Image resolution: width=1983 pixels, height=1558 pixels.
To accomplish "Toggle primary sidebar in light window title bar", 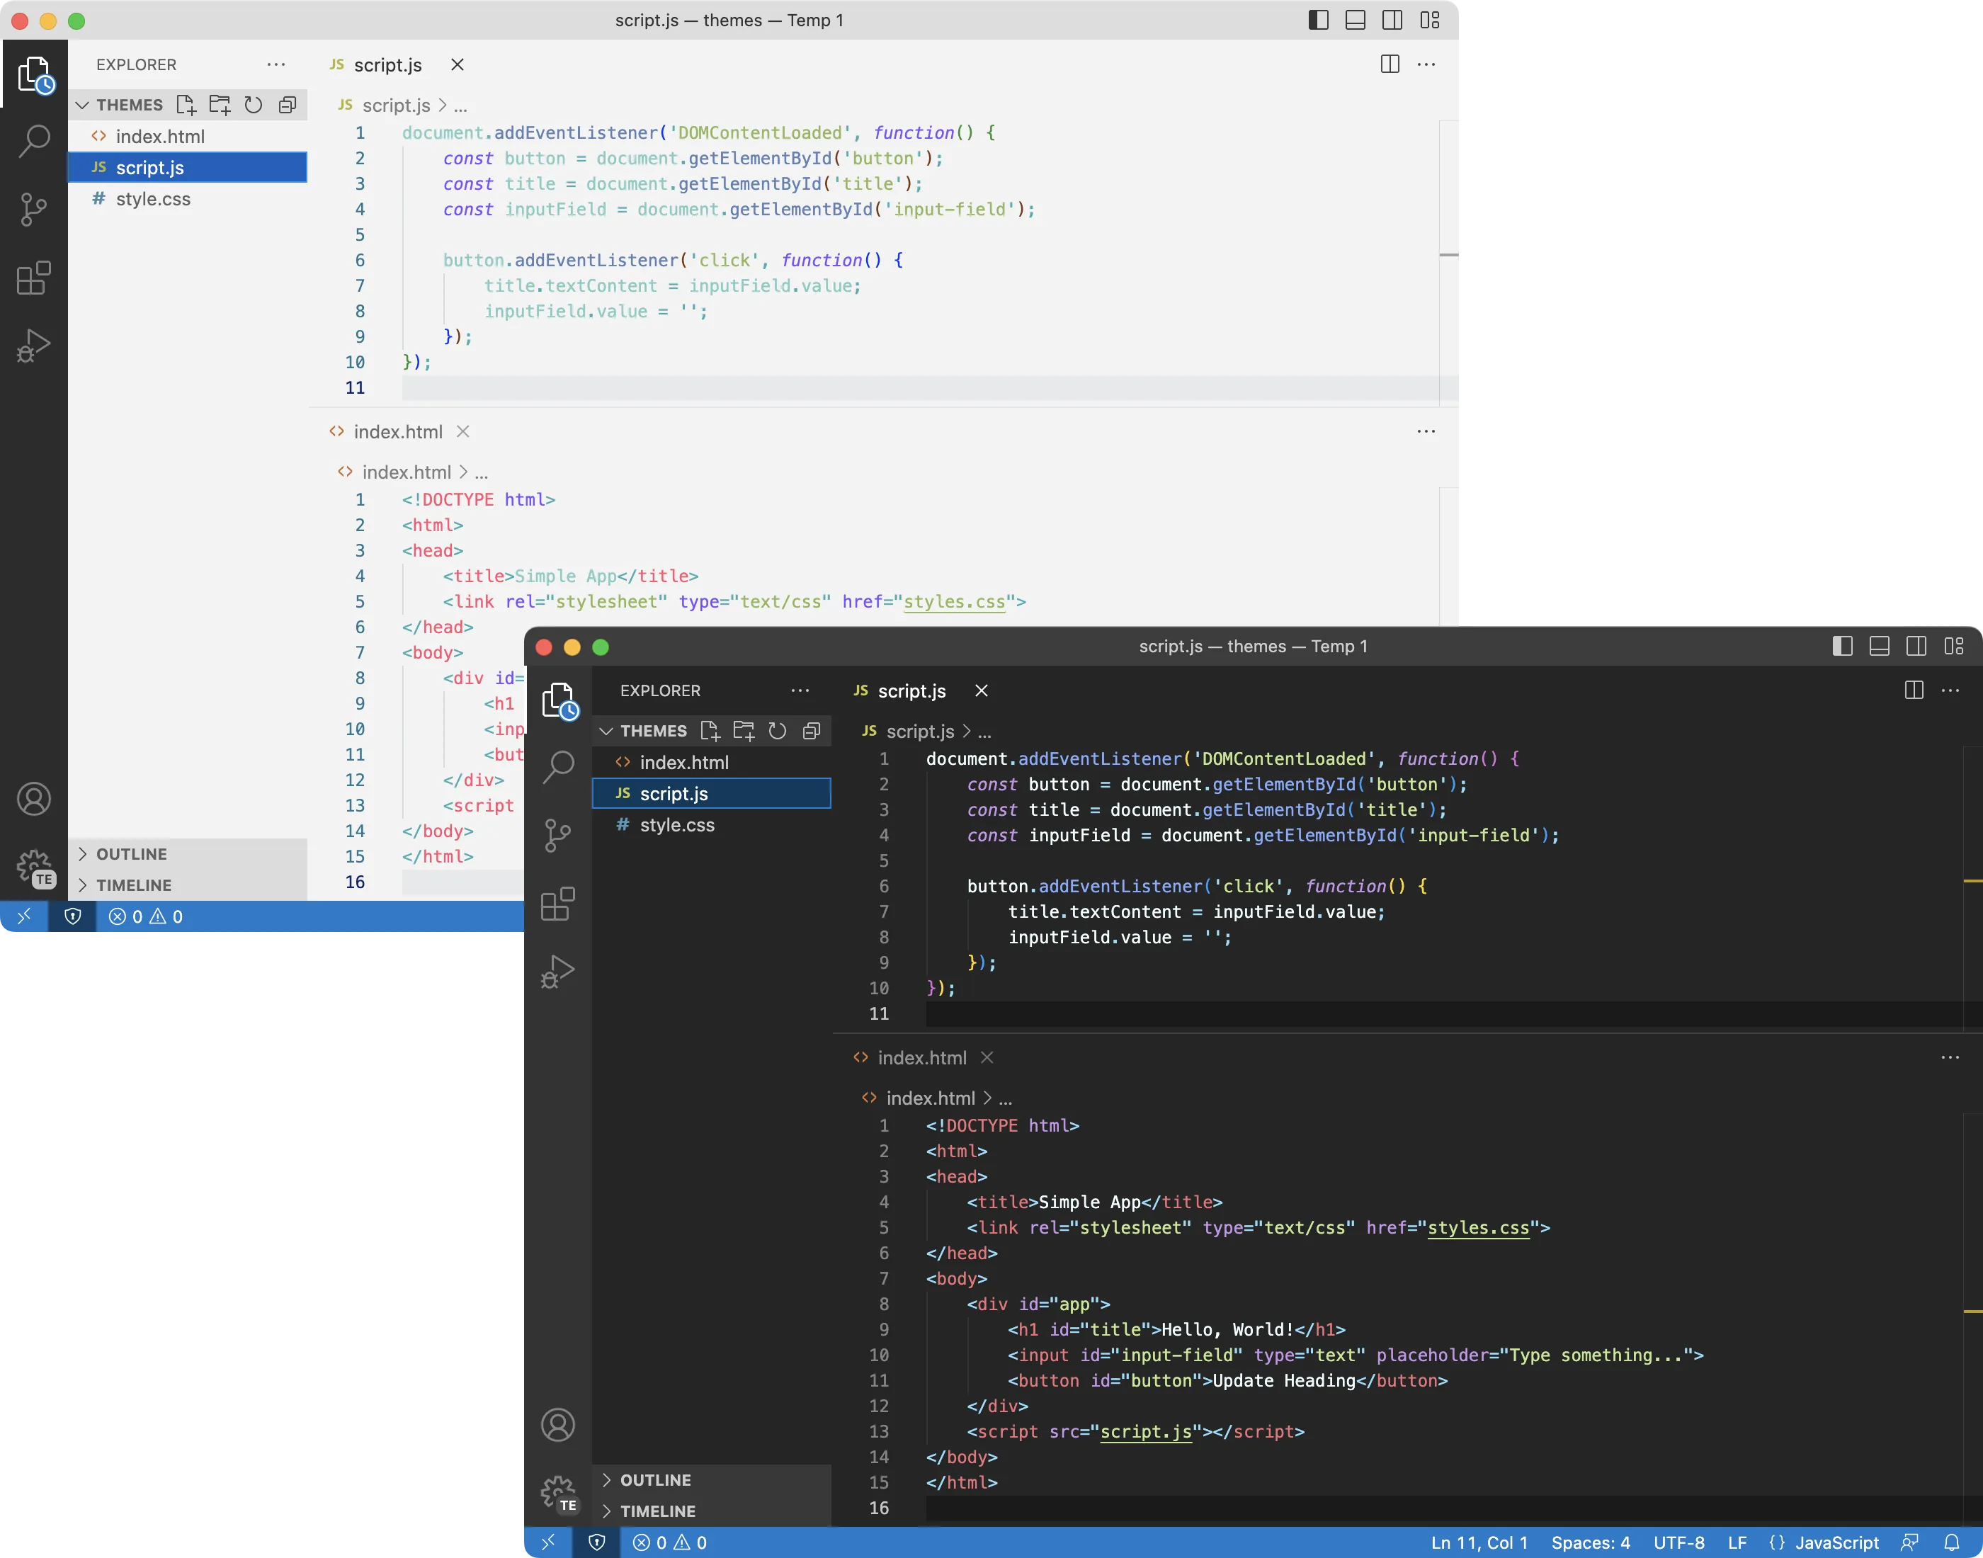I will [x=1318, y=20].
